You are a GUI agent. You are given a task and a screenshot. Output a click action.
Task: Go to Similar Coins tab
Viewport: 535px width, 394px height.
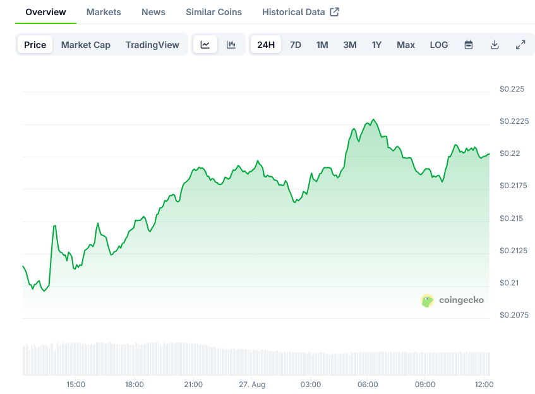pyautogui.click(x=214, y=12)
